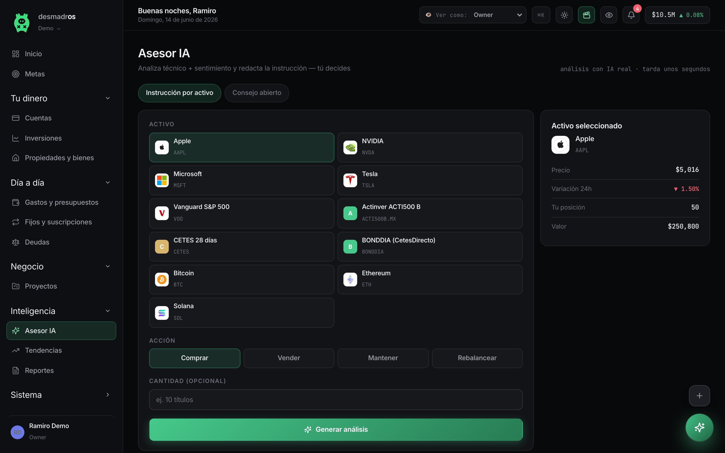
Task: Select the CETES 28 días asset card
Action: (241, 247)
